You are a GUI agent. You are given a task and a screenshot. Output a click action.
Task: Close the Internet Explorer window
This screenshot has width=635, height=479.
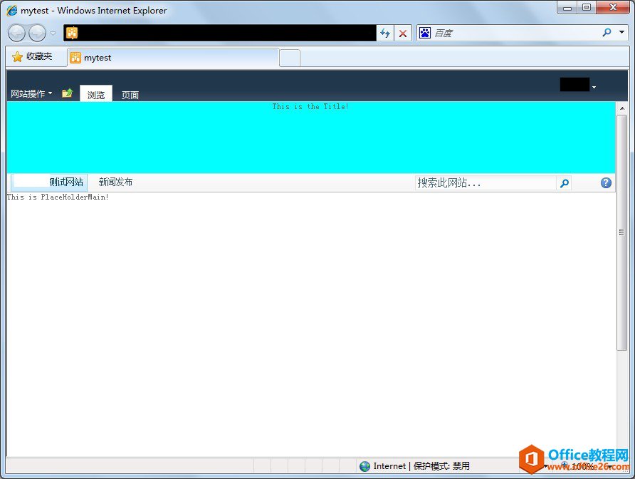613,8
